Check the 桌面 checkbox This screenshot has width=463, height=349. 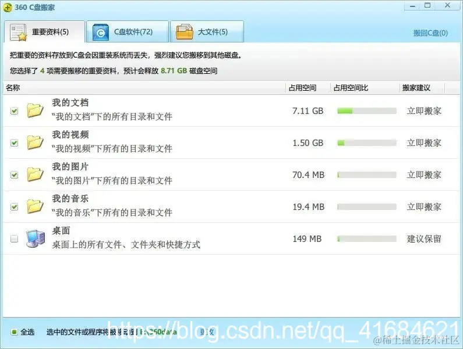14,238
